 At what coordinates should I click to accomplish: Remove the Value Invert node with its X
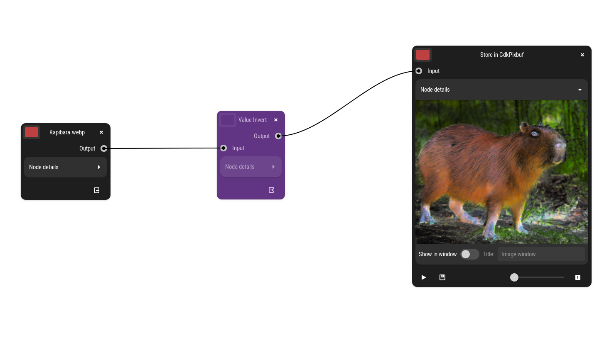point(276,120)
